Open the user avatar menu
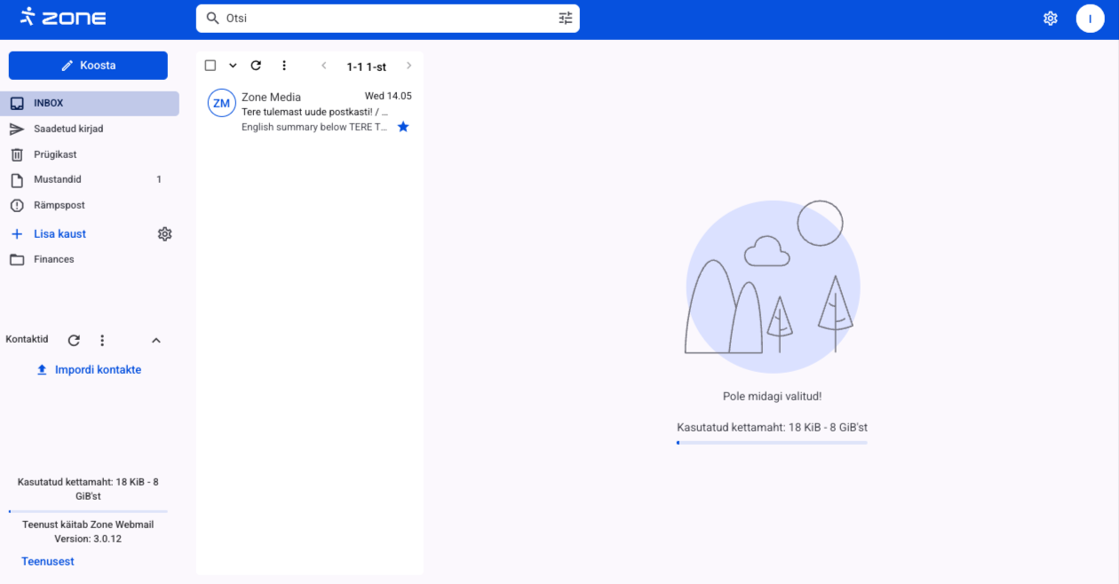The image size is (1119, 584). point(1090,18)
